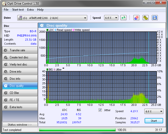
Task: Click the CD Bler disc icon
Action: click(6, 93)
